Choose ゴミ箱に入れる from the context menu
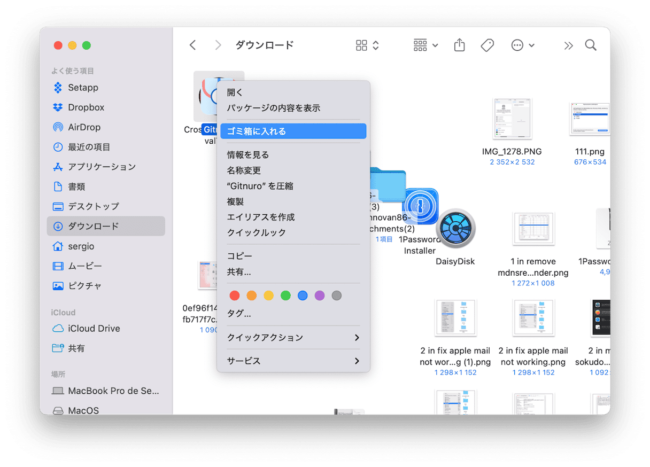The height and width of the screenshot is (467, 650). tap(293, 131)
